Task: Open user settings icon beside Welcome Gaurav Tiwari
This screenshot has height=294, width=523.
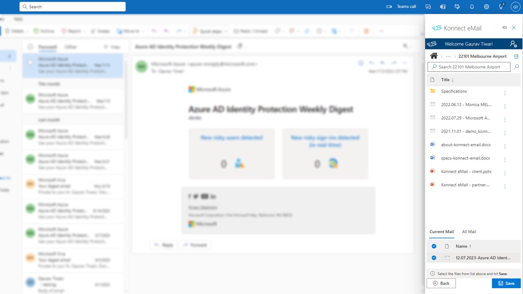Action: 513,44
